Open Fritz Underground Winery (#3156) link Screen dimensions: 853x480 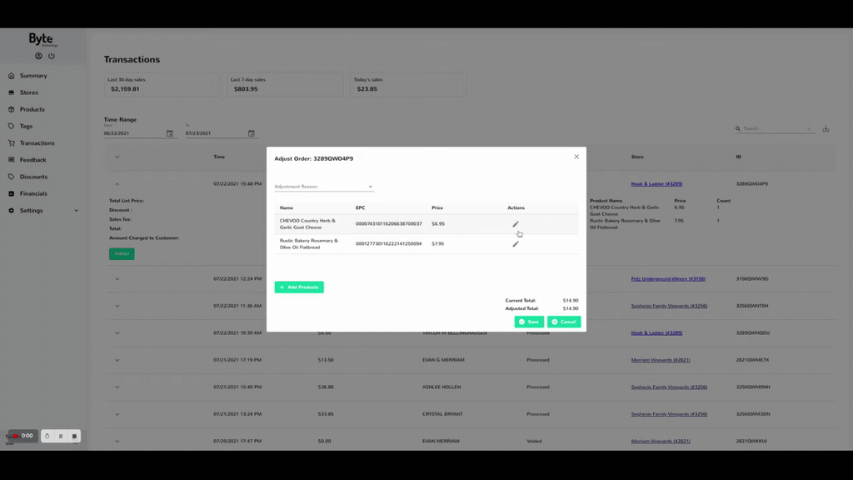(668, 278)
